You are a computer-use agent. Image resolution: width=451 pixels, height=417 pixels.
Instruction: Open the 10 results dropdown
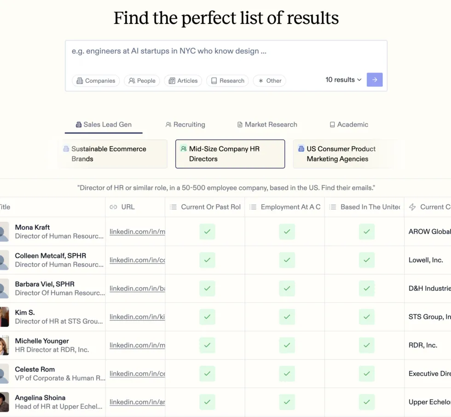(x=342, y=80)
